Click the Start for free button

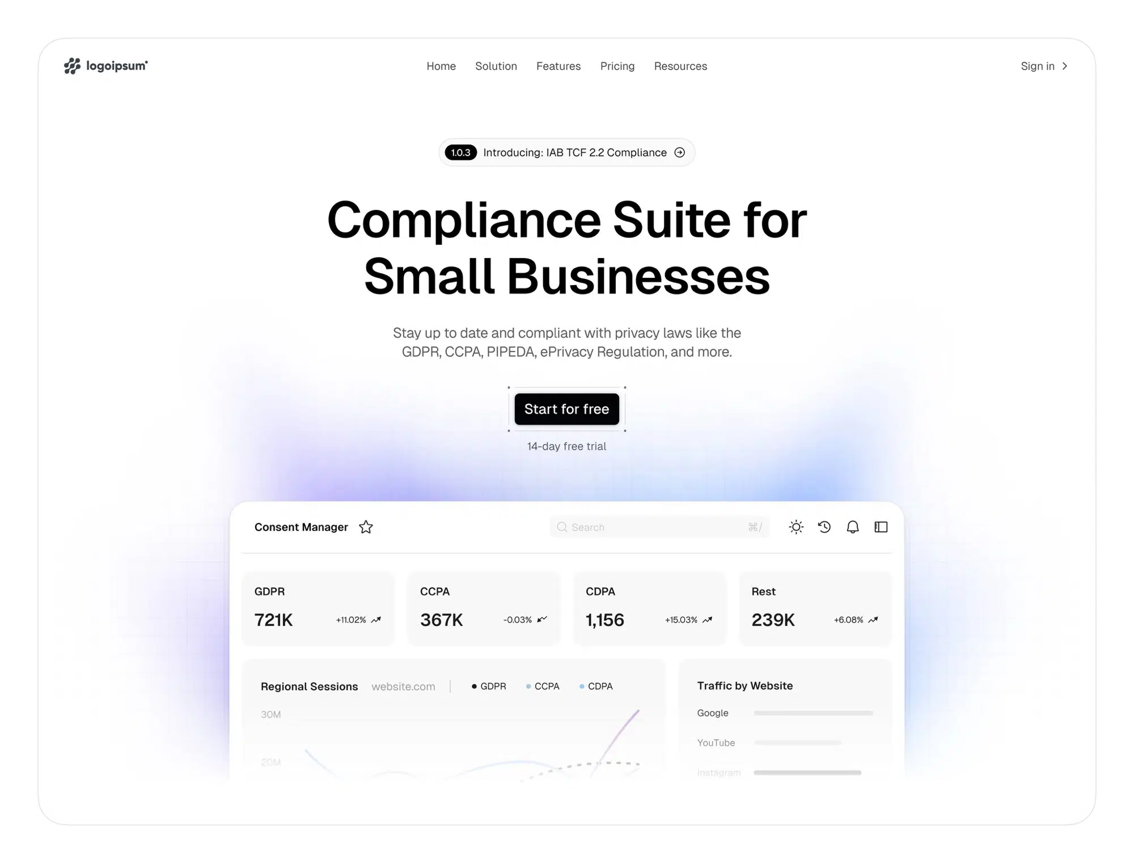coord(566,409)
